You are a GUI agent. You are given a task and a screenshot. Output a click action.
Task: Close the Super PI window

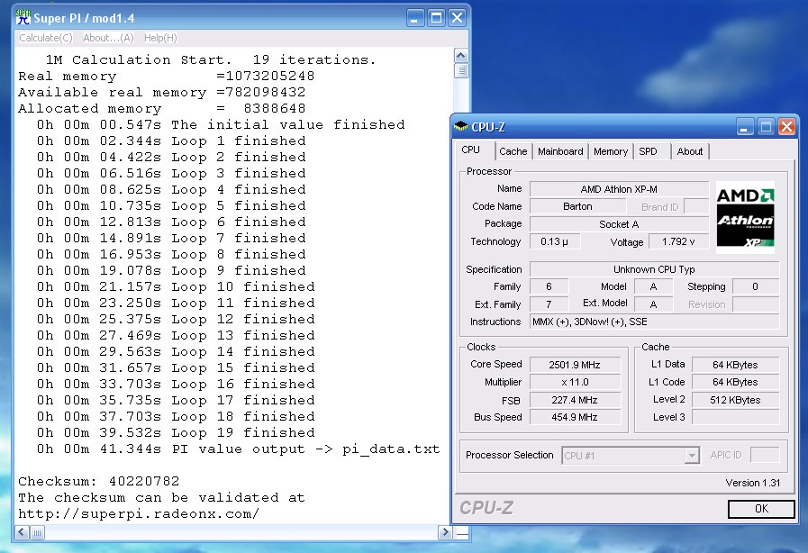tap(457, 18)
